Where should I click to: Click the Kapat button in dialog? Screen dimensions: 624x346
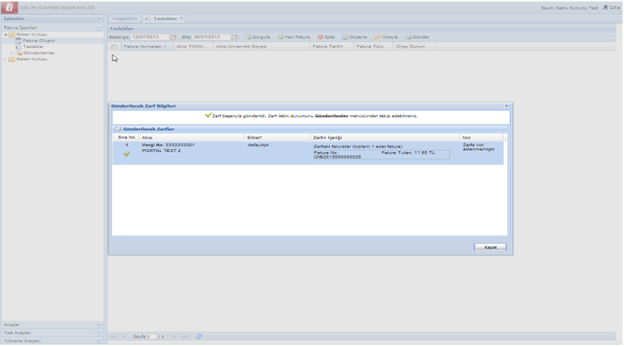point(489,247)
